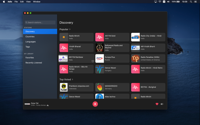Click Vividh Bharati station icon

click(x=64, y=48)
